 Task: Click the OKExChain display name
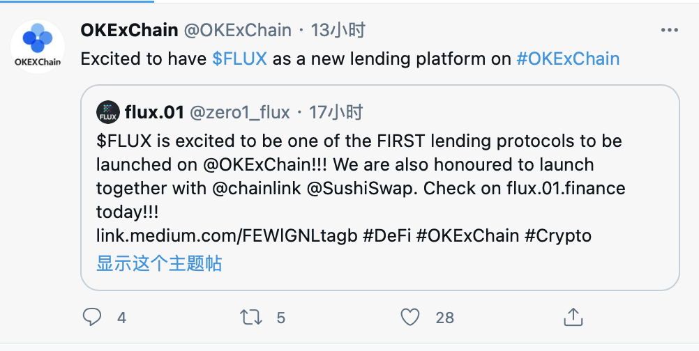click(128, 30)
